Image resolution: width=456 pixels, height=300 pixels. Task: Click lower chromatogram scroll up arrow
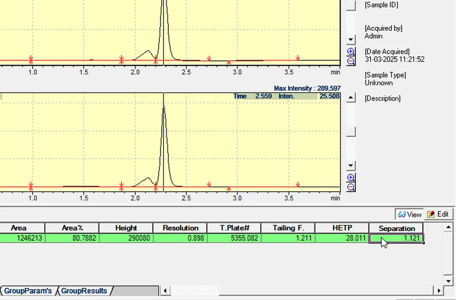(x=351, y=98)
